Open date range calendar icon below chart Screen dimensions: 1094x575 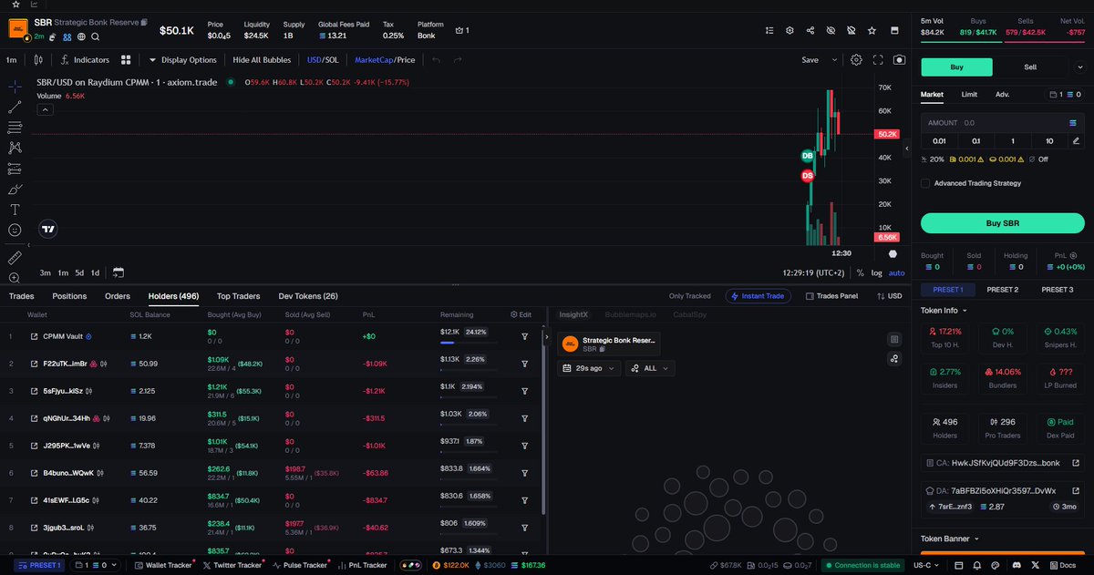pyautogui.click(x=119, y=272)
